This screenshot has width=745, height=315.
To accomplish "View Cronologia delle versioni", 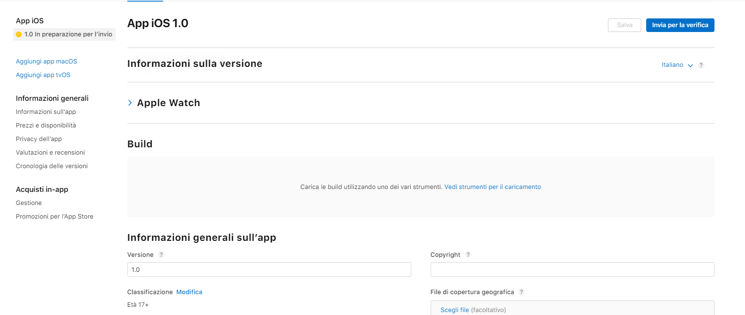I will pyautogui.click(x=51, y=166).
